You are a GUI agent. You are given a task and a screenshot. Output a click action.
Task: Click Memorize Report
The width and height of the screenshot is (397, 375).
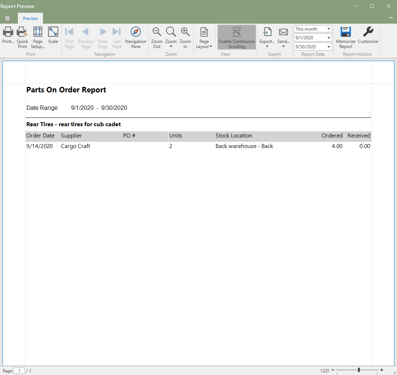(x=346, y=38)
